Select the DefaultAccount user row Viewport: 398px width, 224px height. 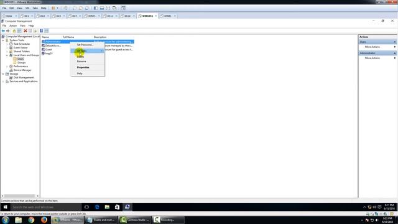point(53,45)
